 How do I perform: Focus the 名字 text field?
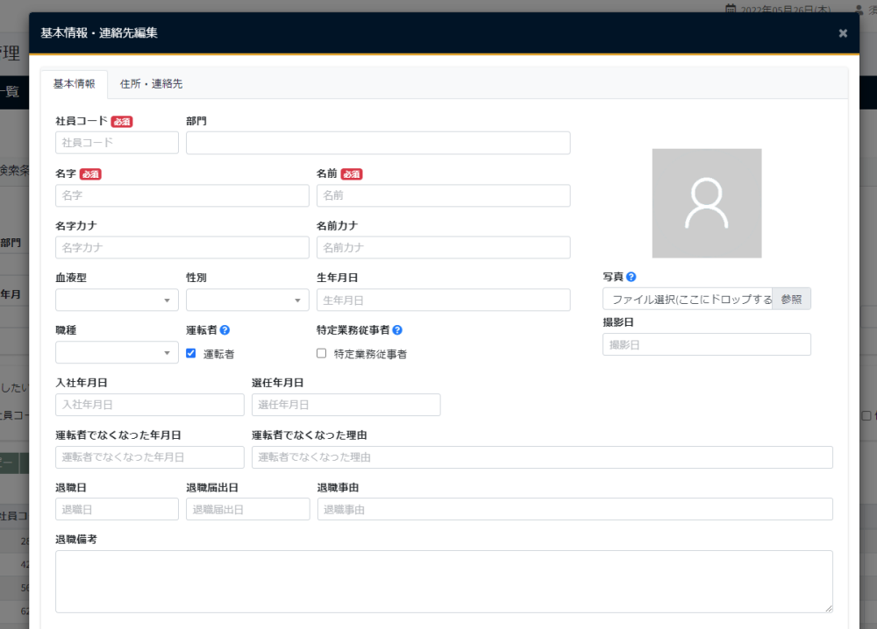[x=182, y=195]
